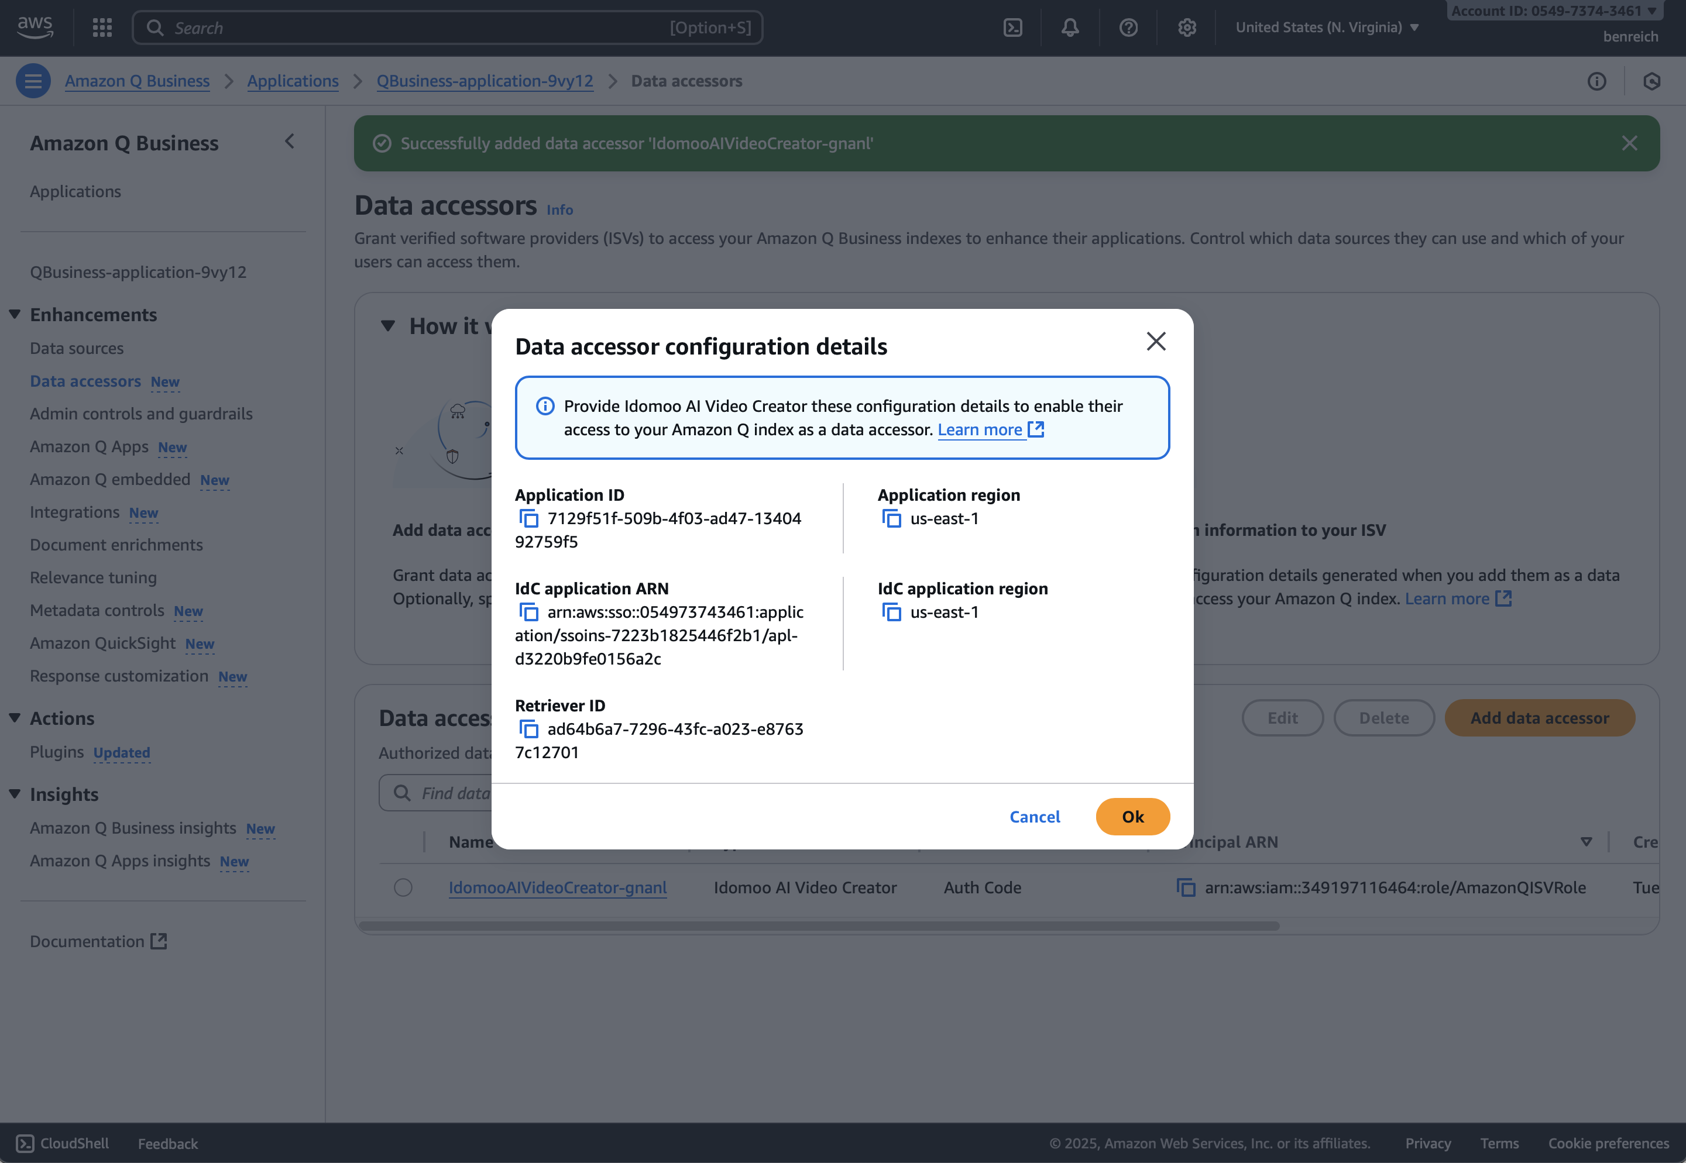The height and width of the screenshot is (1163, 1686).
Task: Collapse the Amazon Q Business sidebar
Action: (x=289, y=142)
